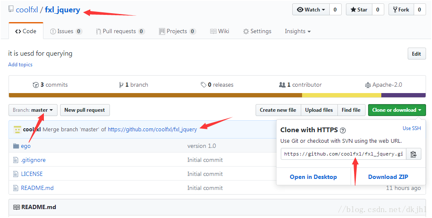Click the repository book icon beside coolfxl
This screenshot has height=218, width=432.
tap(11, 9)
